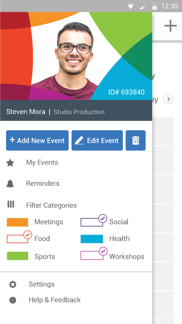Viewport: 182px width, 324px height.
Task: Click Add New Event button
Action: (x=37, y=140)
